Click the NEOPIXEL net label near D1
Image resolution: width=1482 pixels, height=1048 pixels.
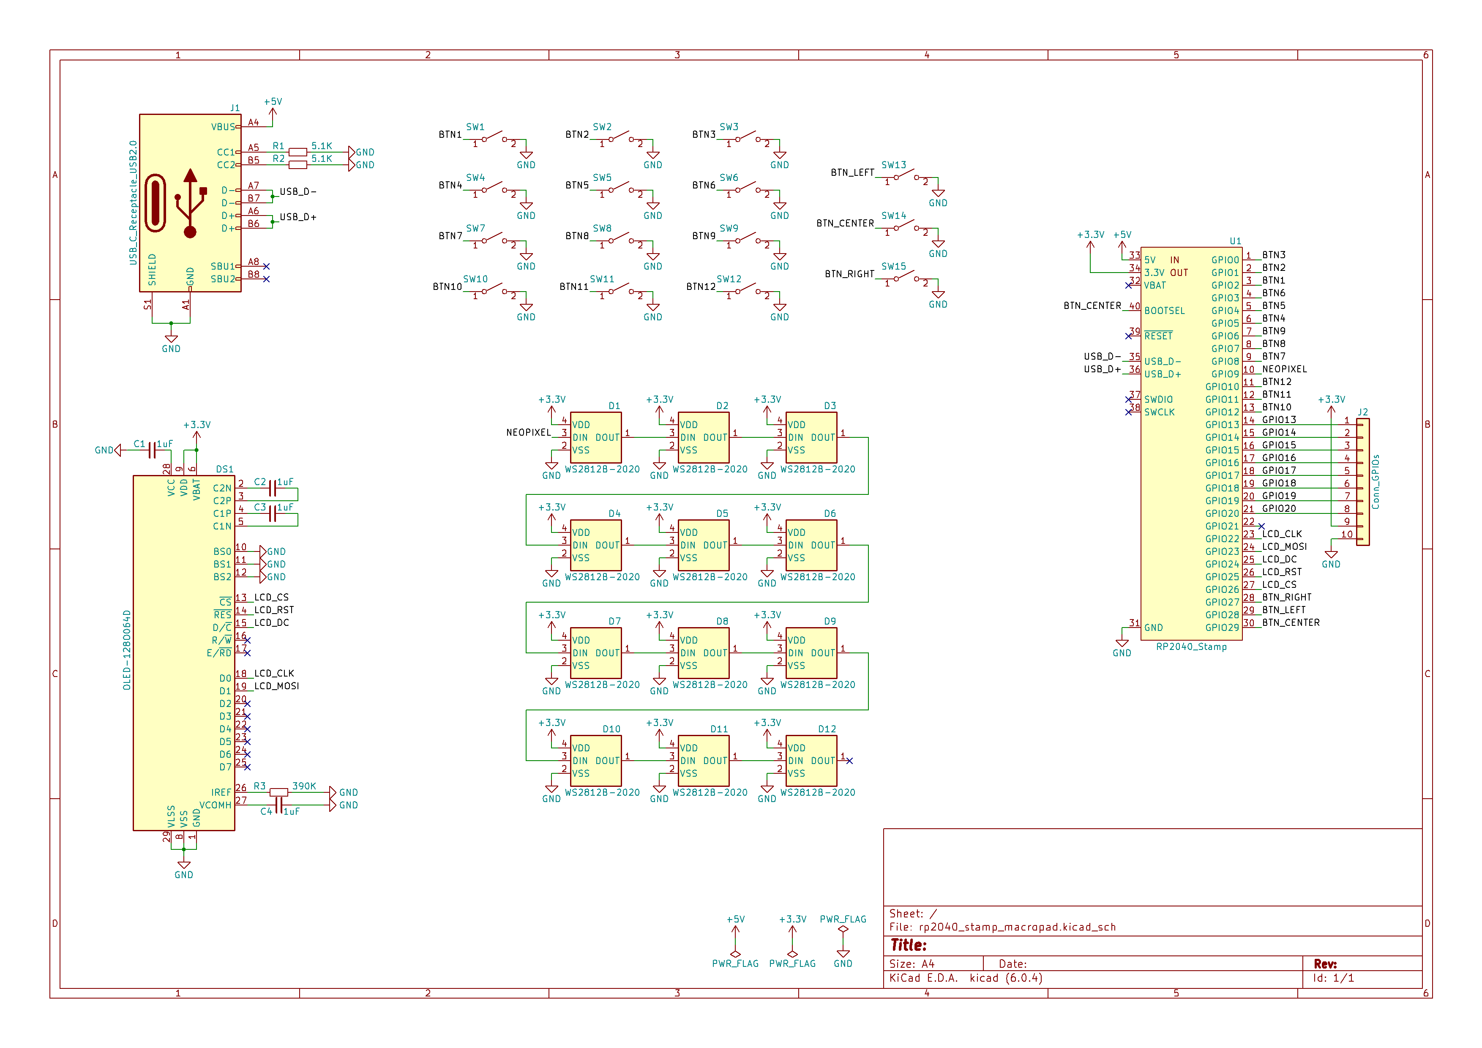point(528,432)
